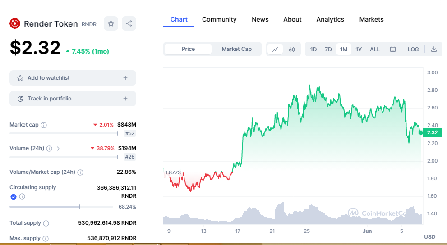This screenshot has width=447, height=245.
Task: Click Circulating supply info icon
Action: click(22, 196)
